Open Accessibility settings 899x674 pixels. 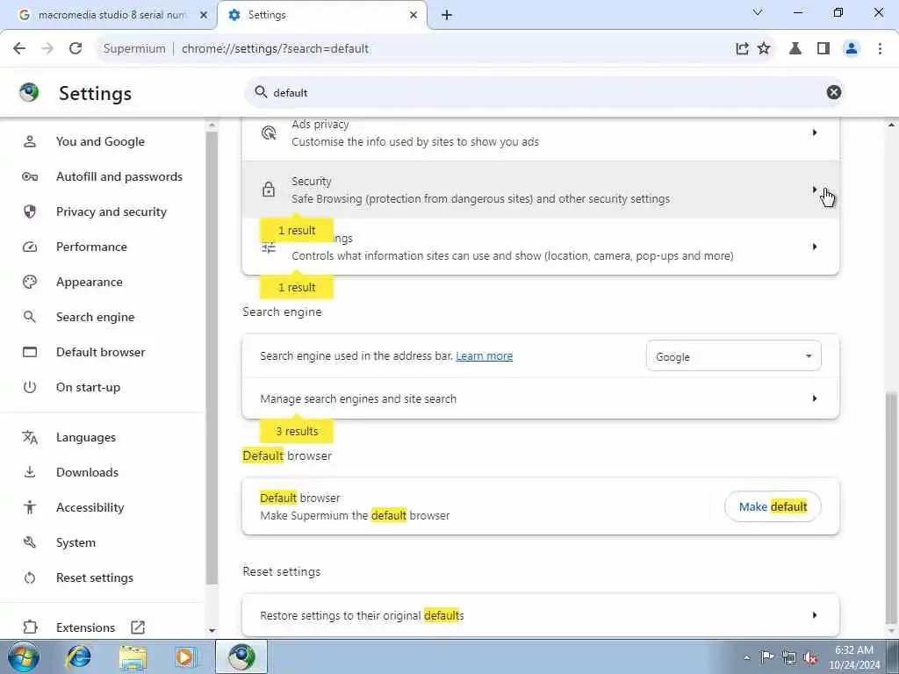coord(90,507)
